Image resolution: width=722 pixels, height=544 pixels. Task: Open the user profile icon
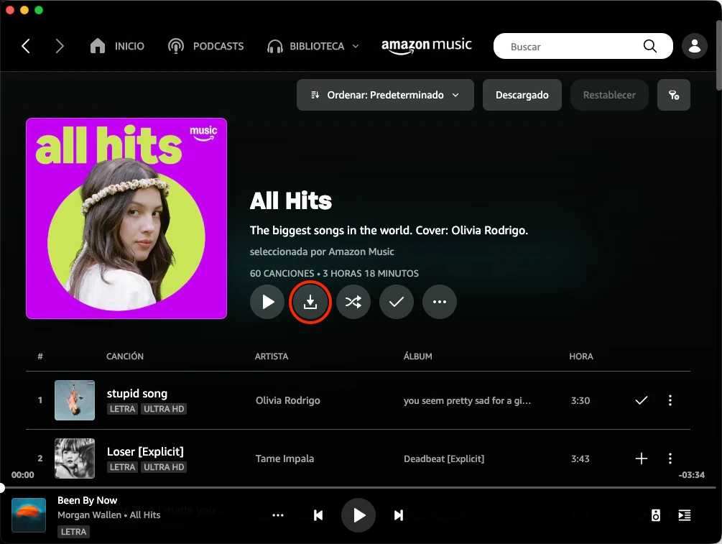tap(695, 46)
